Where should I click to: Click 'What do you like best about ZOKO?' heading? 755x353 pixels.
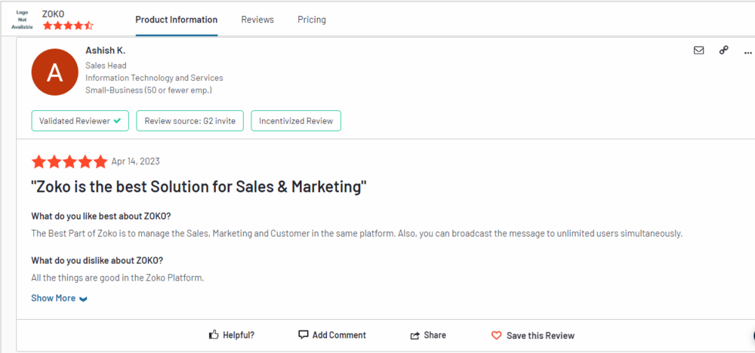[x=101, y=216]
